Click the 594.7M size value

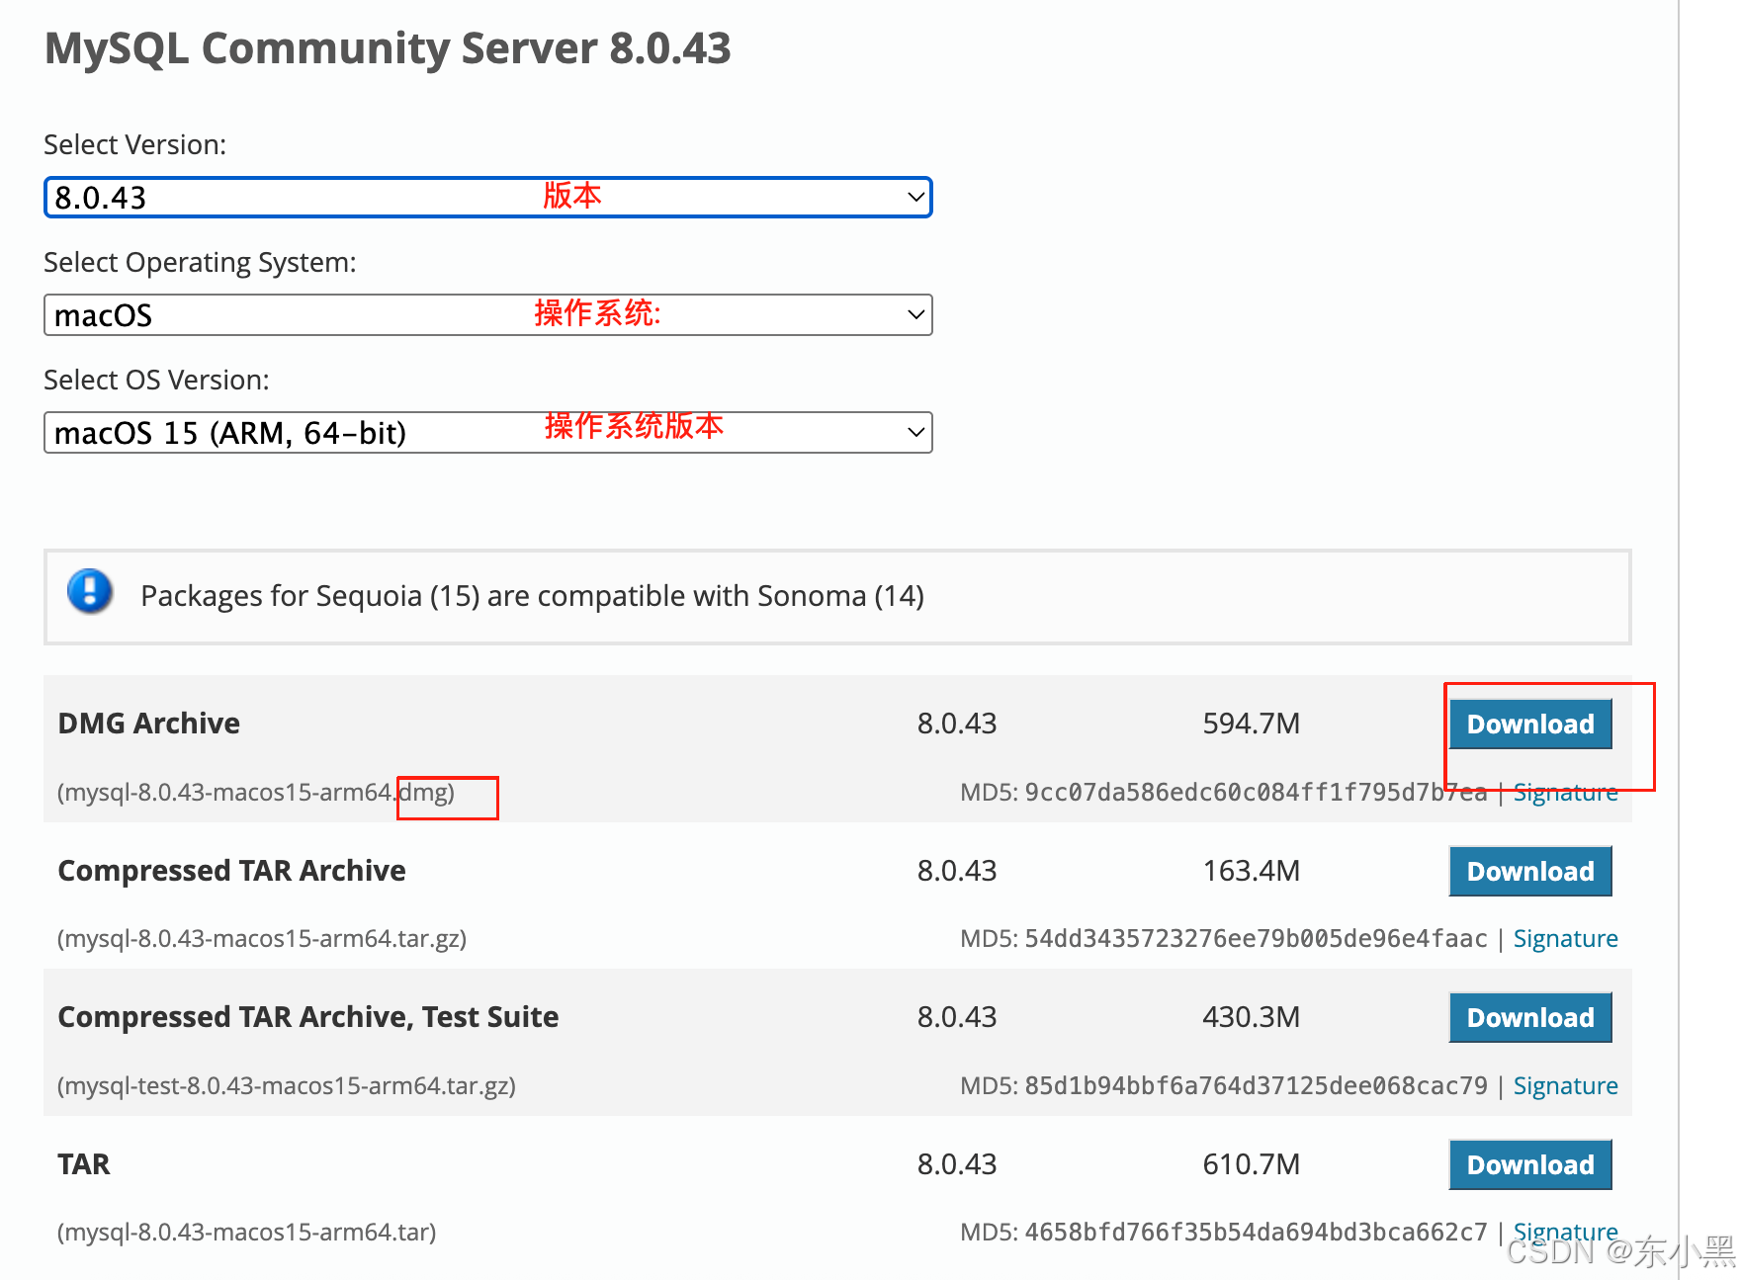coord(1252,724)
